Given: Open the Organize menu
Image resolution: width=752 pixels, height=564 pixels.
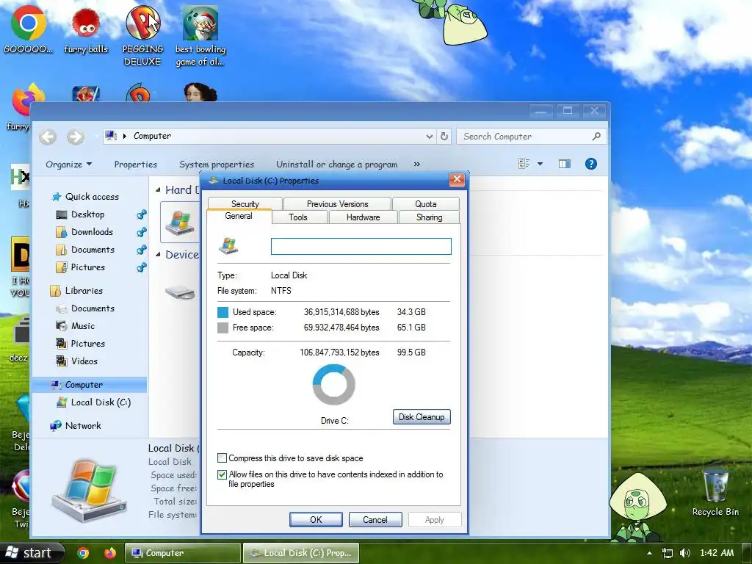Looking at the screenshot, I should 68,164.
